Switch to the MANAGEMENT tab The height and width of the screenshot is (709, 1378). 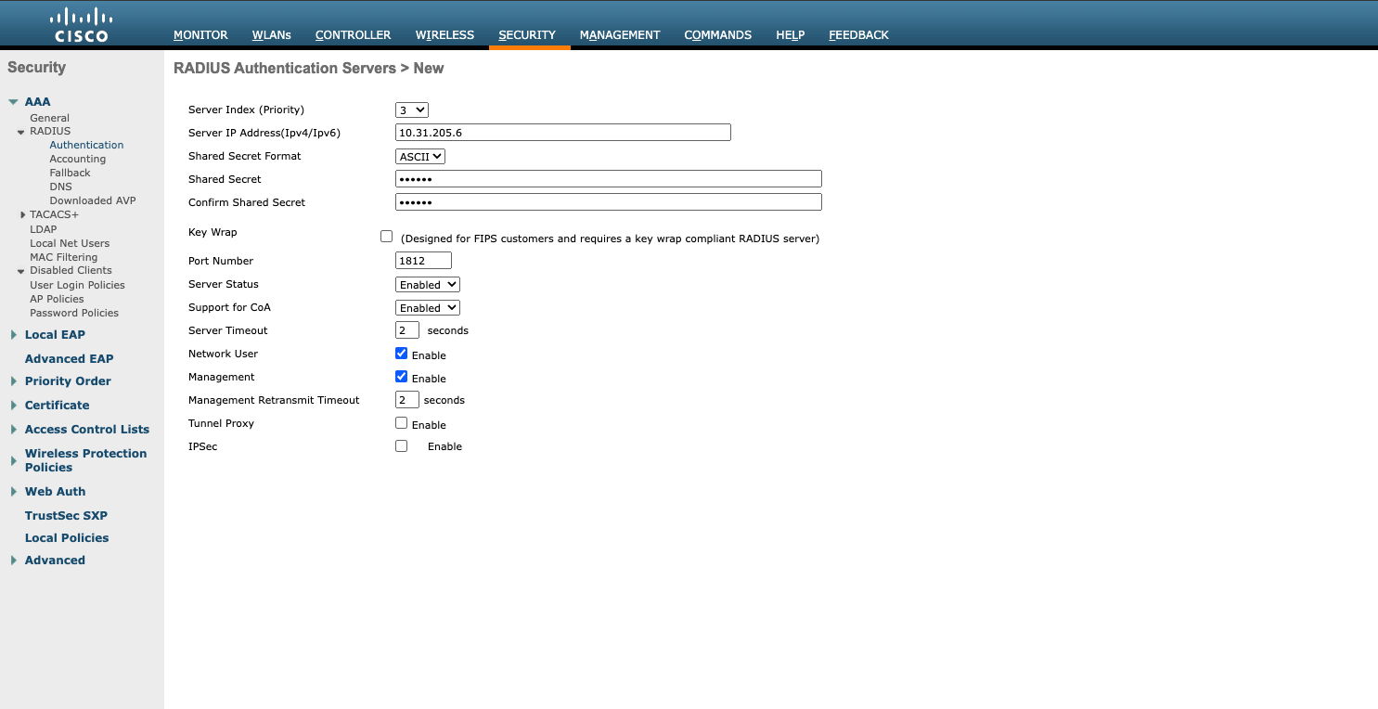(x=619, y=35)
